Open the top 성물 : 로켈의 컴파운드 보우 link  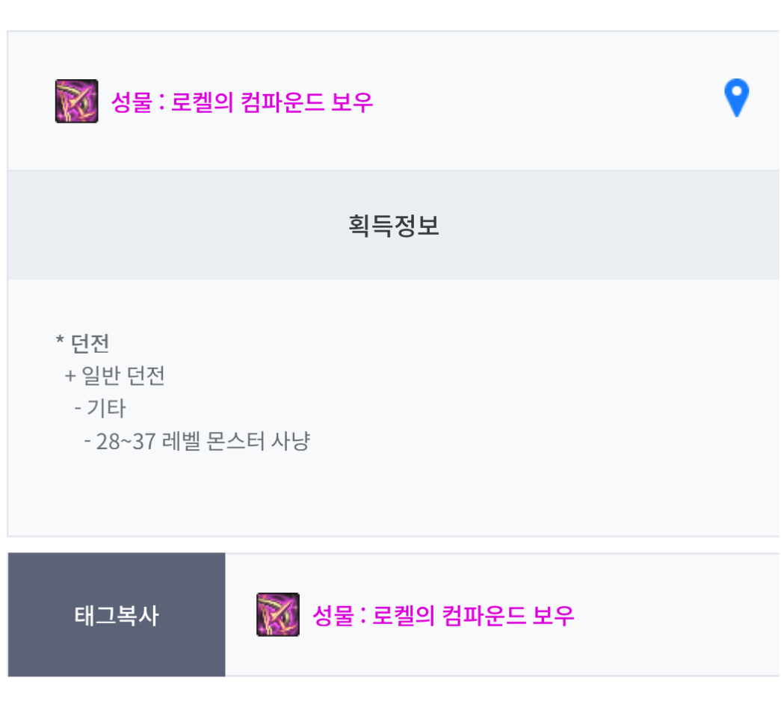pyautogui.click(x=241, y=102)
